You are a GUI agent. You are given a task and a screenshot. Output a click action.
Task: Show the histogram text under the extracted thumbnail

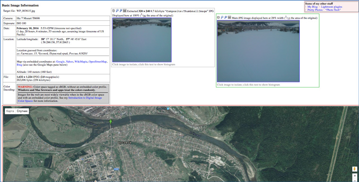144,64
